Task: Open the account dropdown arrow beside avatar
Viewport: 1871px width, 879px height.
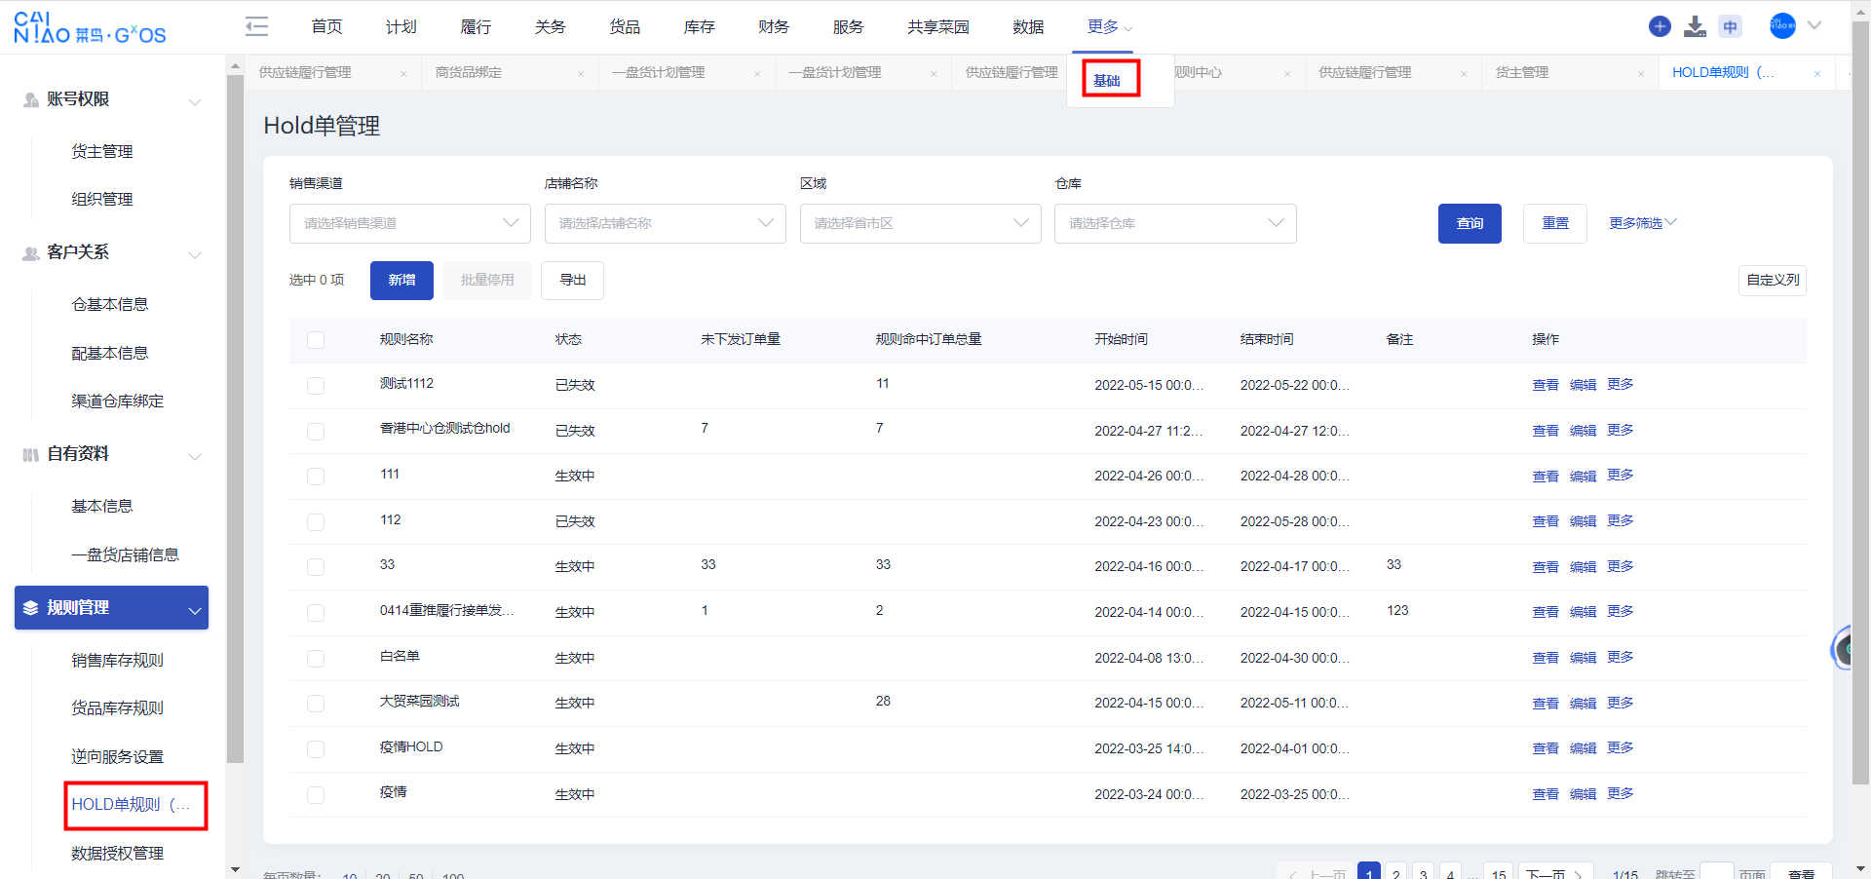Action: click(1814, 25)
